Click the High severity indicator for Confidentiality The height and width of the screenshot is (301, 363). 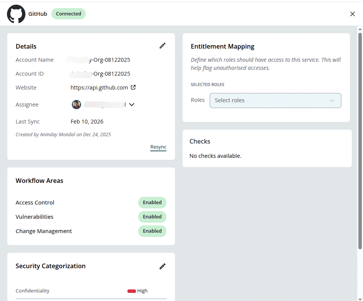click(131, 291)
